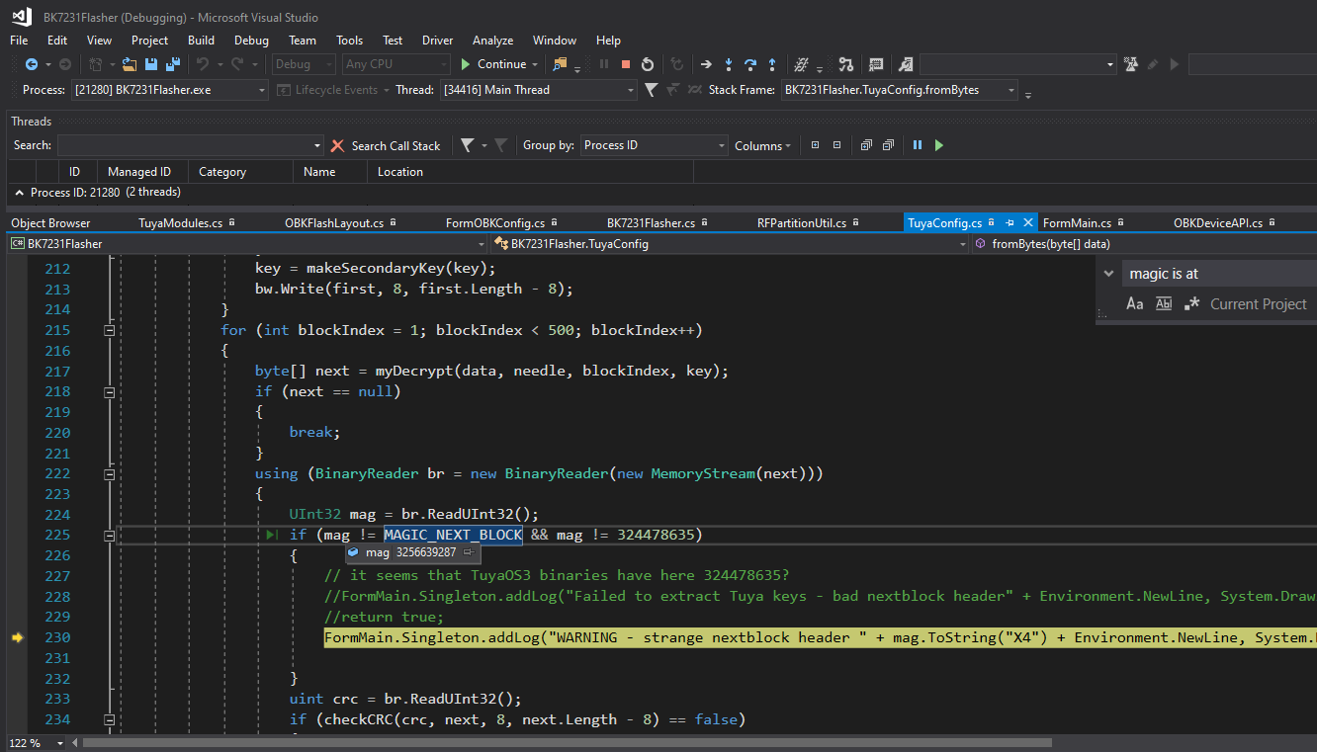Click the code map icon in debug toolbar

click(845, 64)
